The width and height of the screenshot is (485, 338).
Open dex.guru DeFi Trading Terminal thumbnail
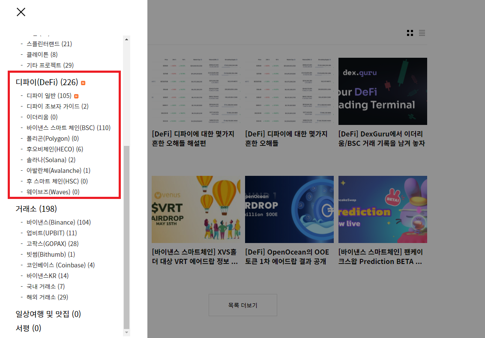click(x=383, y=91)
